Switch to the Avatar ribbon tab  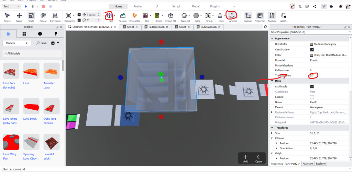point(137,7)
